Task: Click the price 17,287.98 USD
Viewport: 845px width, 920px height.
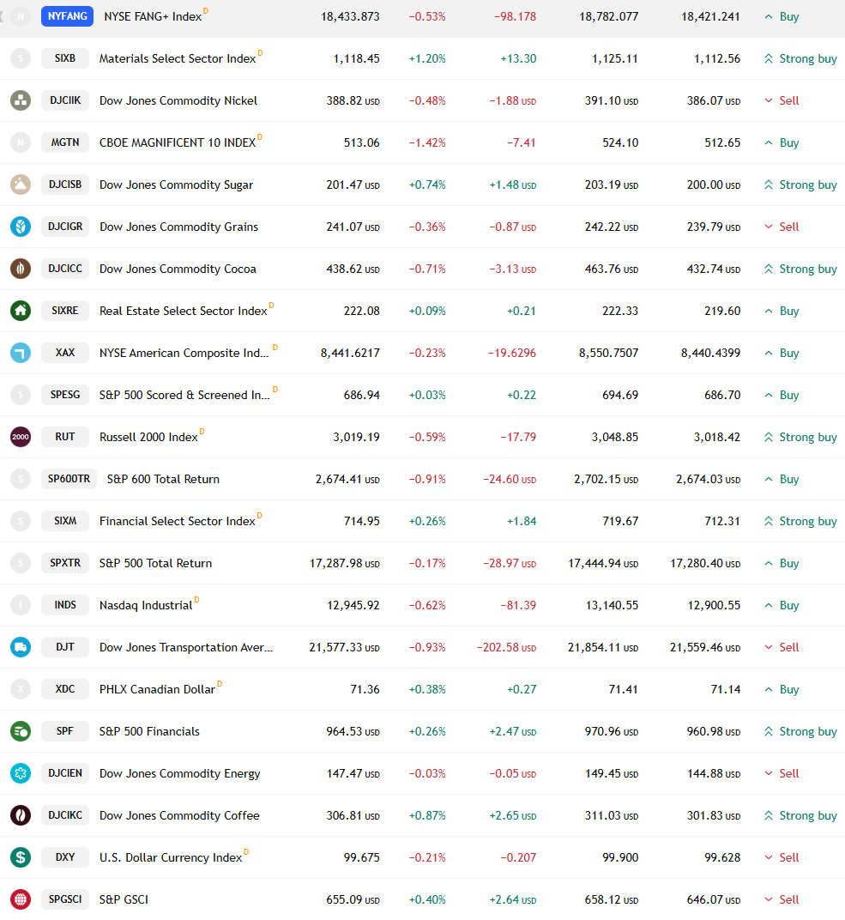Action: coord(345,563)
